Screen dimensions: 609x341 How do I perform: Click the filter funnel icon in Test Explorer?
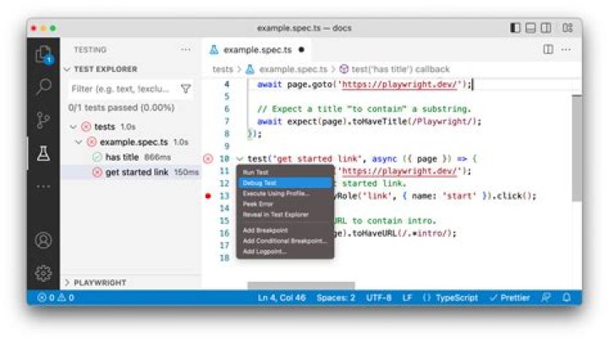tap(185, 89)
